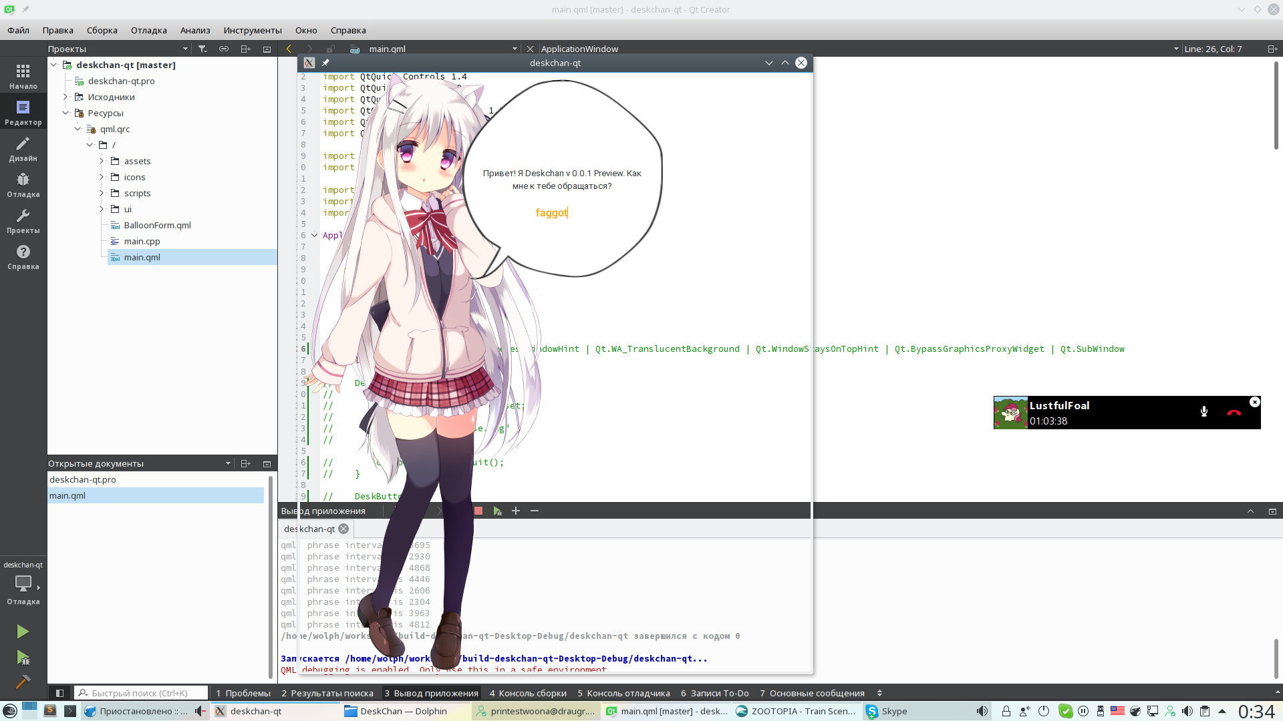Open the Проекты view dropdown
1283x721 pixels.
point(185,49)
